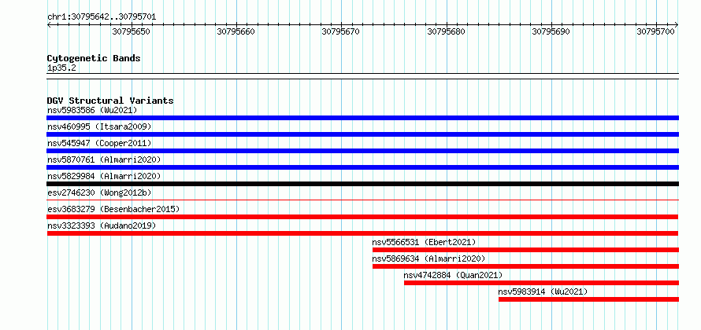Viewport: 701px width, 330px height.
Task: Open the nsv4742884 (Quan2021) label
Action: 454,275
